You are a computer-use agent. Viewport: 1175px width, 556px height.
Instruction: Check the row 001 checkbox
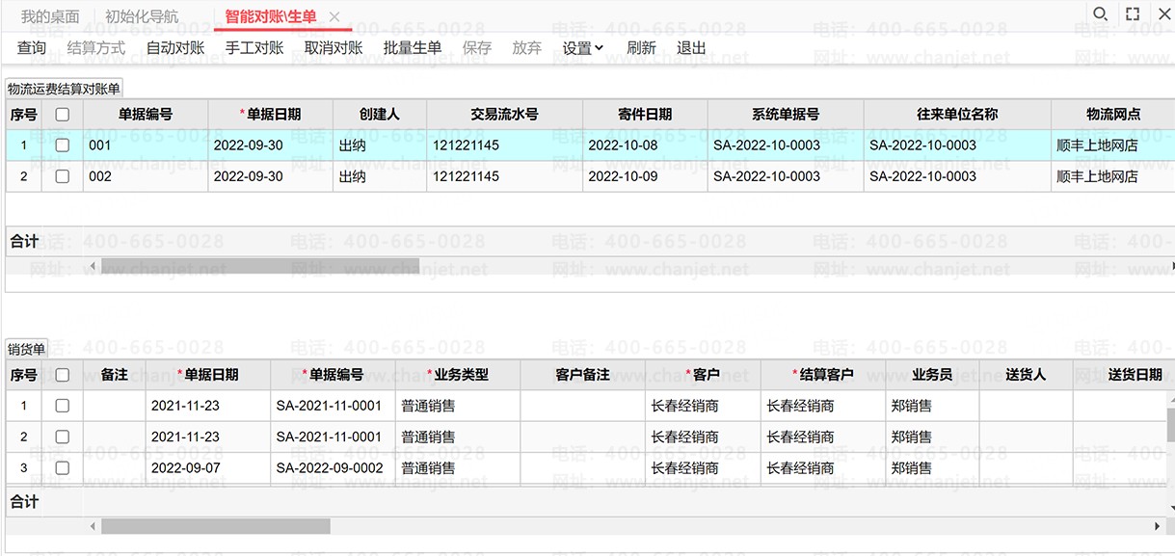tap(63, 146)
